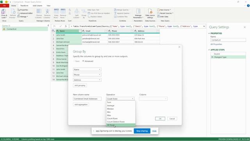Open the Recent Sources dropdown
Image resolution: width=250 pixels, height=141 pixels.
tap(165, 13)
